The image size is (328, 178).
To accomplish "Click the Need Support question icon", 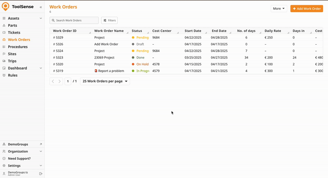I will (4, 158).
